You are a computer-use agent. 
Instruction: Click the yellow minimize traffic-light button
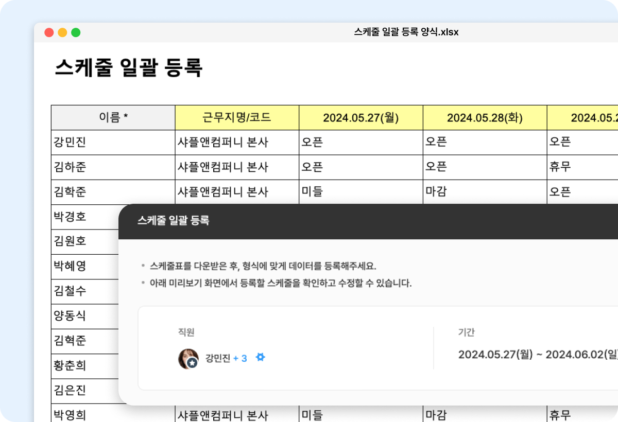(x=62, y=32)
